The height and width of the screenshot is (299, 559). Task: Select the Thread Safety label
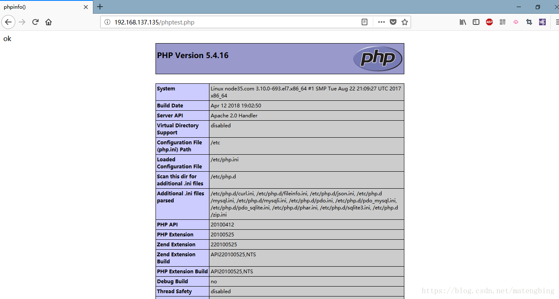(175, 292)
